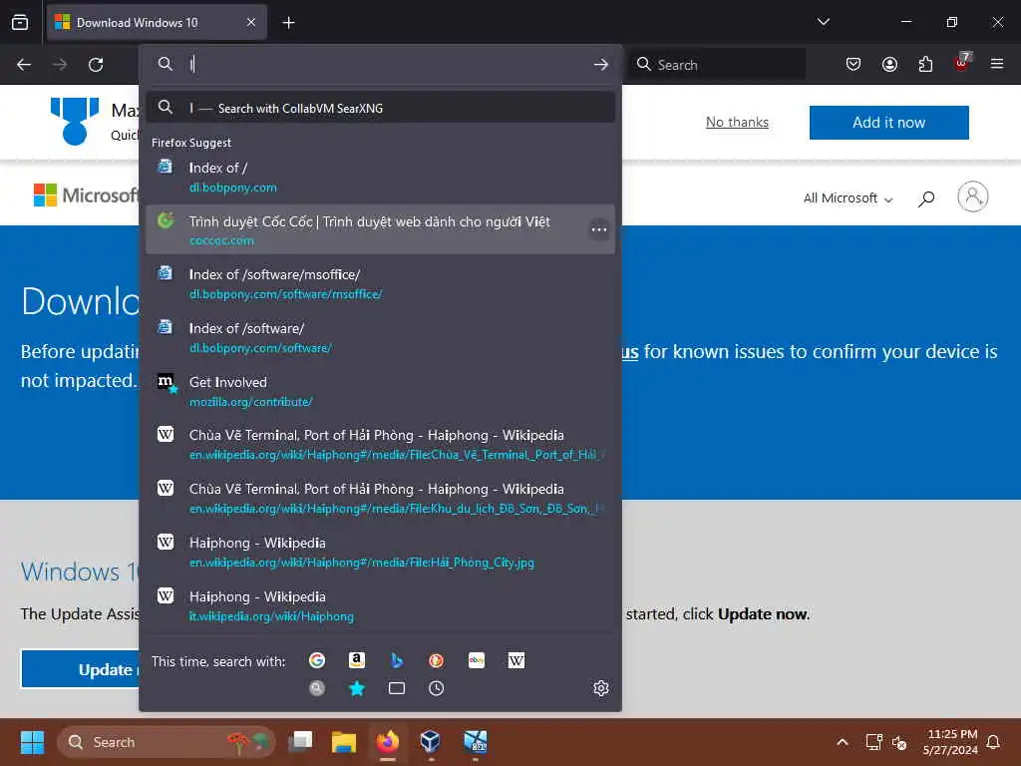This screenshot has width=1021, height=766.
Task: Search this time with DuckDuckGo
Action: click(437, 660)
